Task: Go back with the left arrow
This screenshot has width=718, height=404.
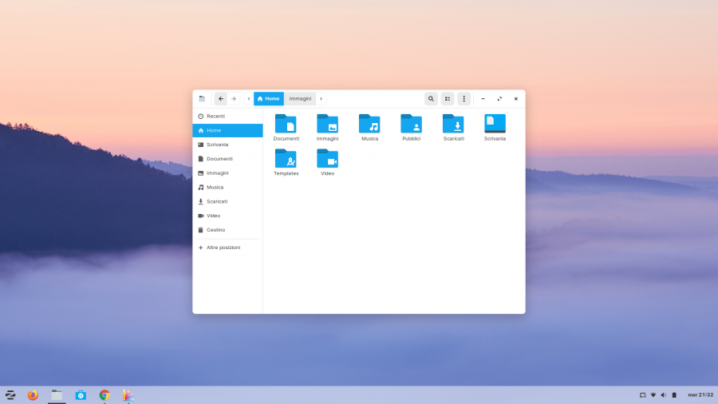Action: (221, 99)
